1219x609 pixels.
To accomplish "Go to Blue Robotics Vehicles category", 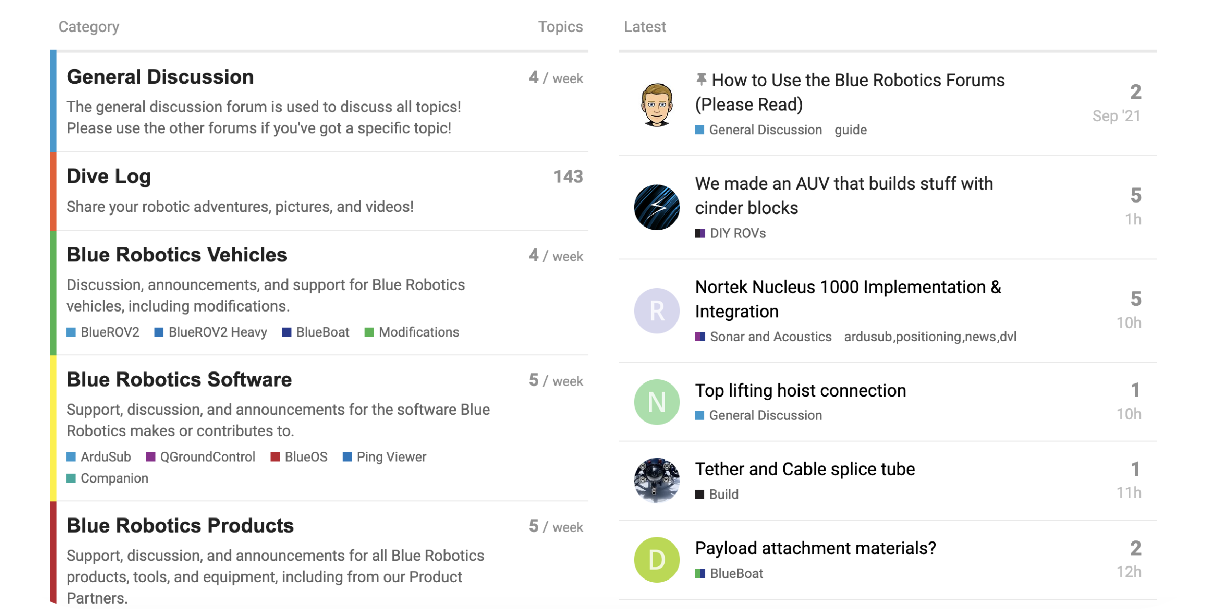I will [x=177, y=255].
